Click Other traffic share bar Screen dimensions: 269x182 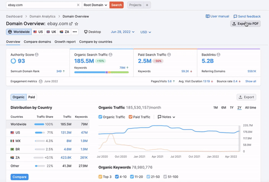pyautogui.click(x=40, y=166)
